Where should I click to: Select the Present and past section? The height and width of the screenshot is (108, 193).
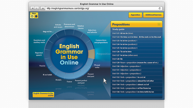[x=91, y=75]
